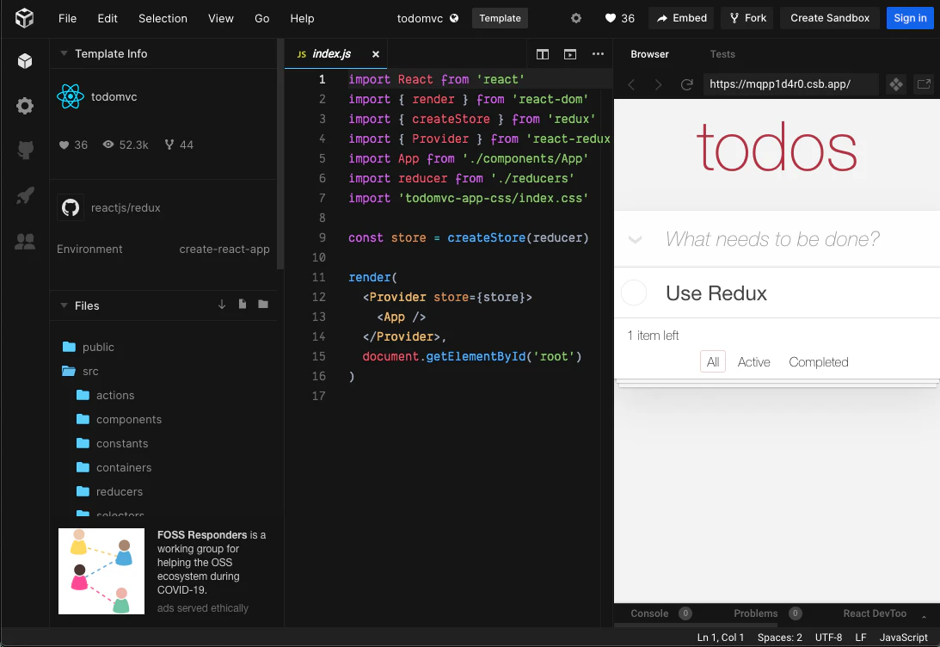Click the sandbox diamond icon beside URL
The height and width of the screenshot is (647, 940).
(896, 84)
